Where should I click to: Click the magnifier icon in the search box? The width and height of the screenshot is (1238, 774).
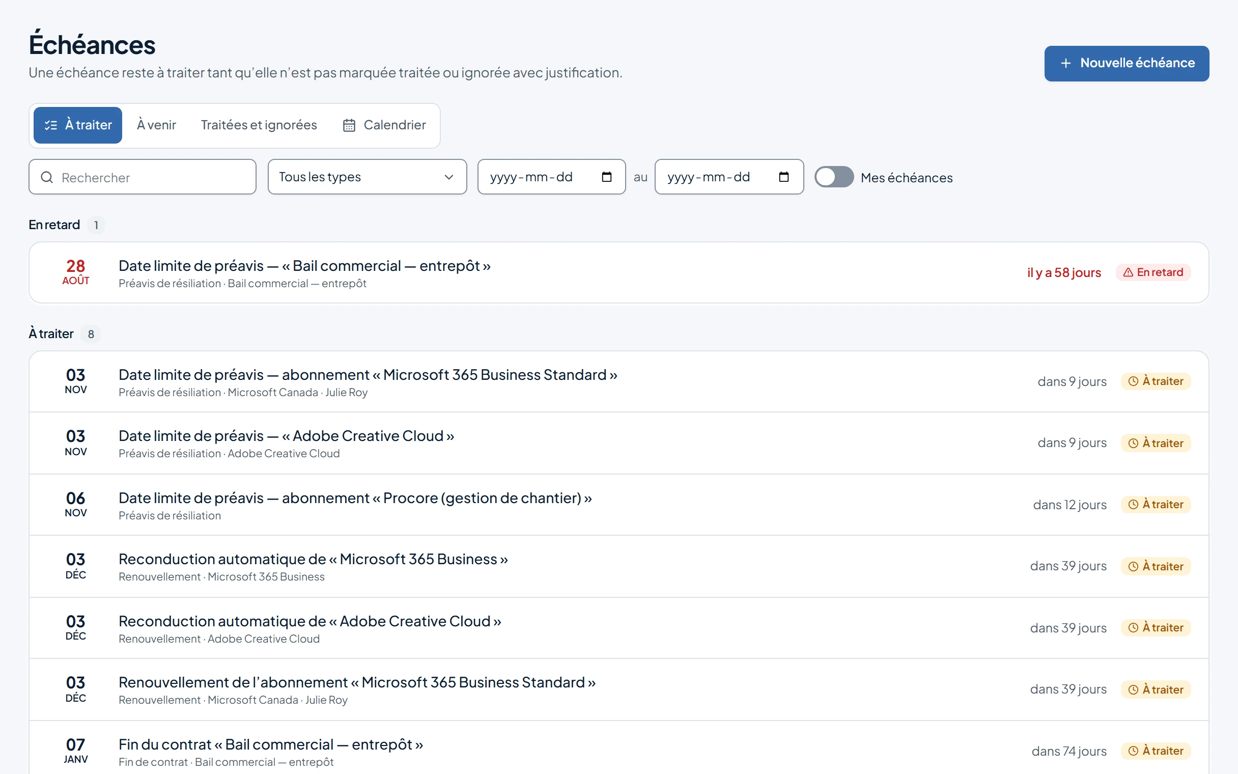[46, 177]
